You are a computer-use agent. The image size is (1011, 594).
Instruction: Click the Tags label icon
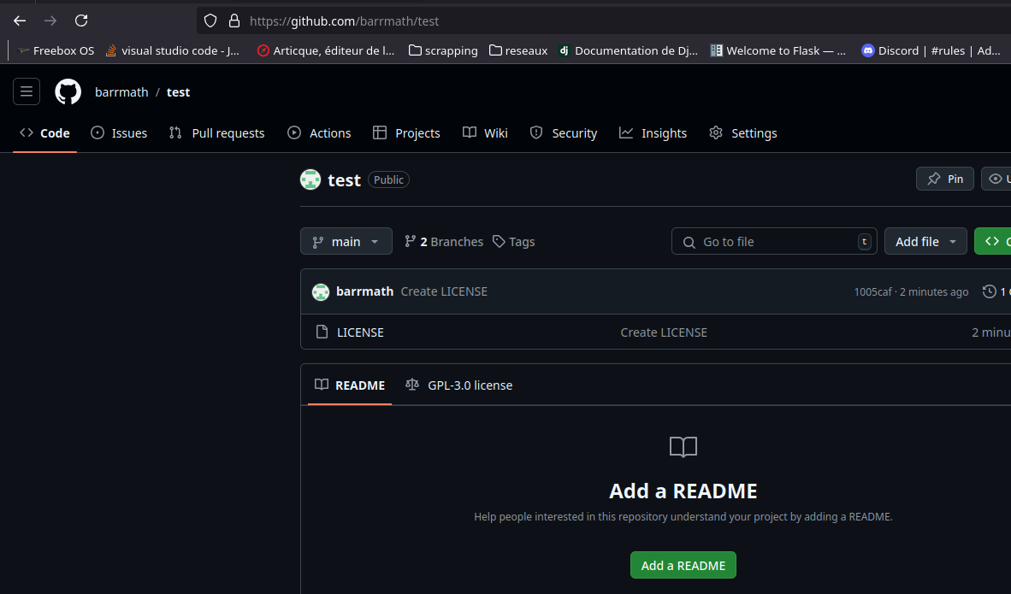[499, 241]
